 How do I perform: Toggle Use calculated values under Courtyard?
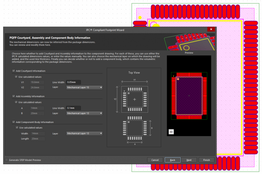(x=16, y=77)
